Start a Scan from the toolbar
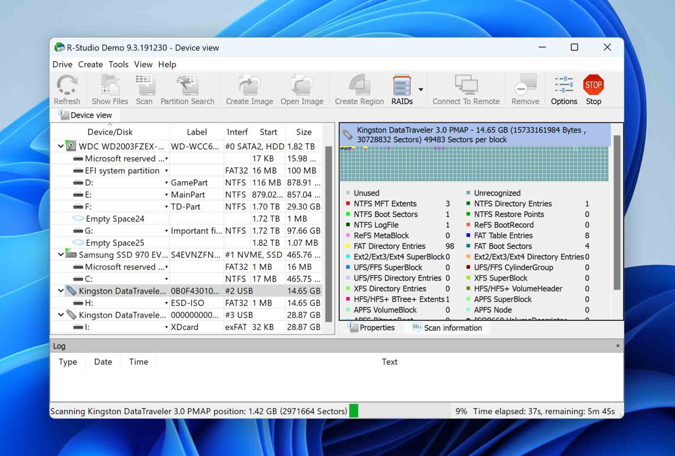 point(144,89)
